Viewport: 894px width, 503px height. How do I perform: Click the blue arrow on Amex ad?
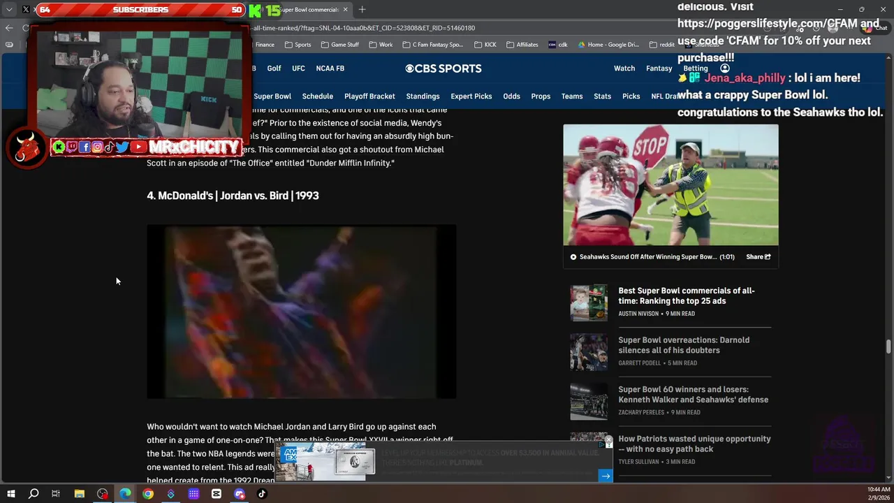[x=606, y=476]
